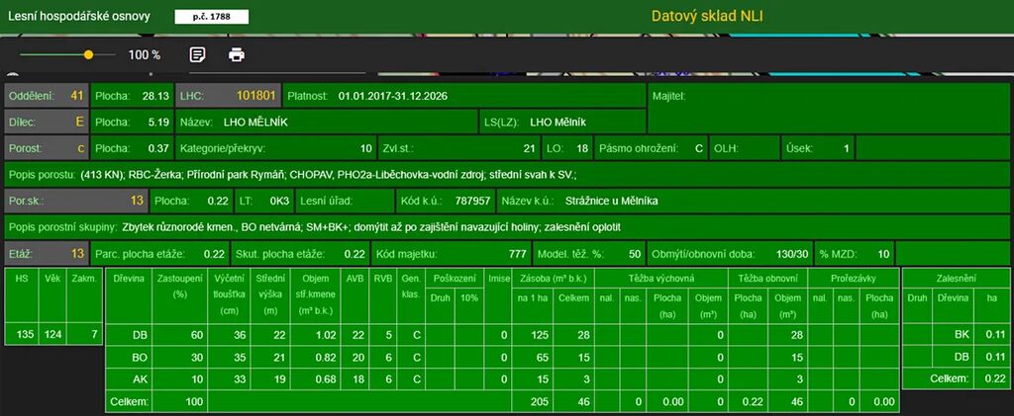The image size is (1014, 416).
Task: Click the p.č. 1788 parcel number field
Action: [x=212, y=17]
